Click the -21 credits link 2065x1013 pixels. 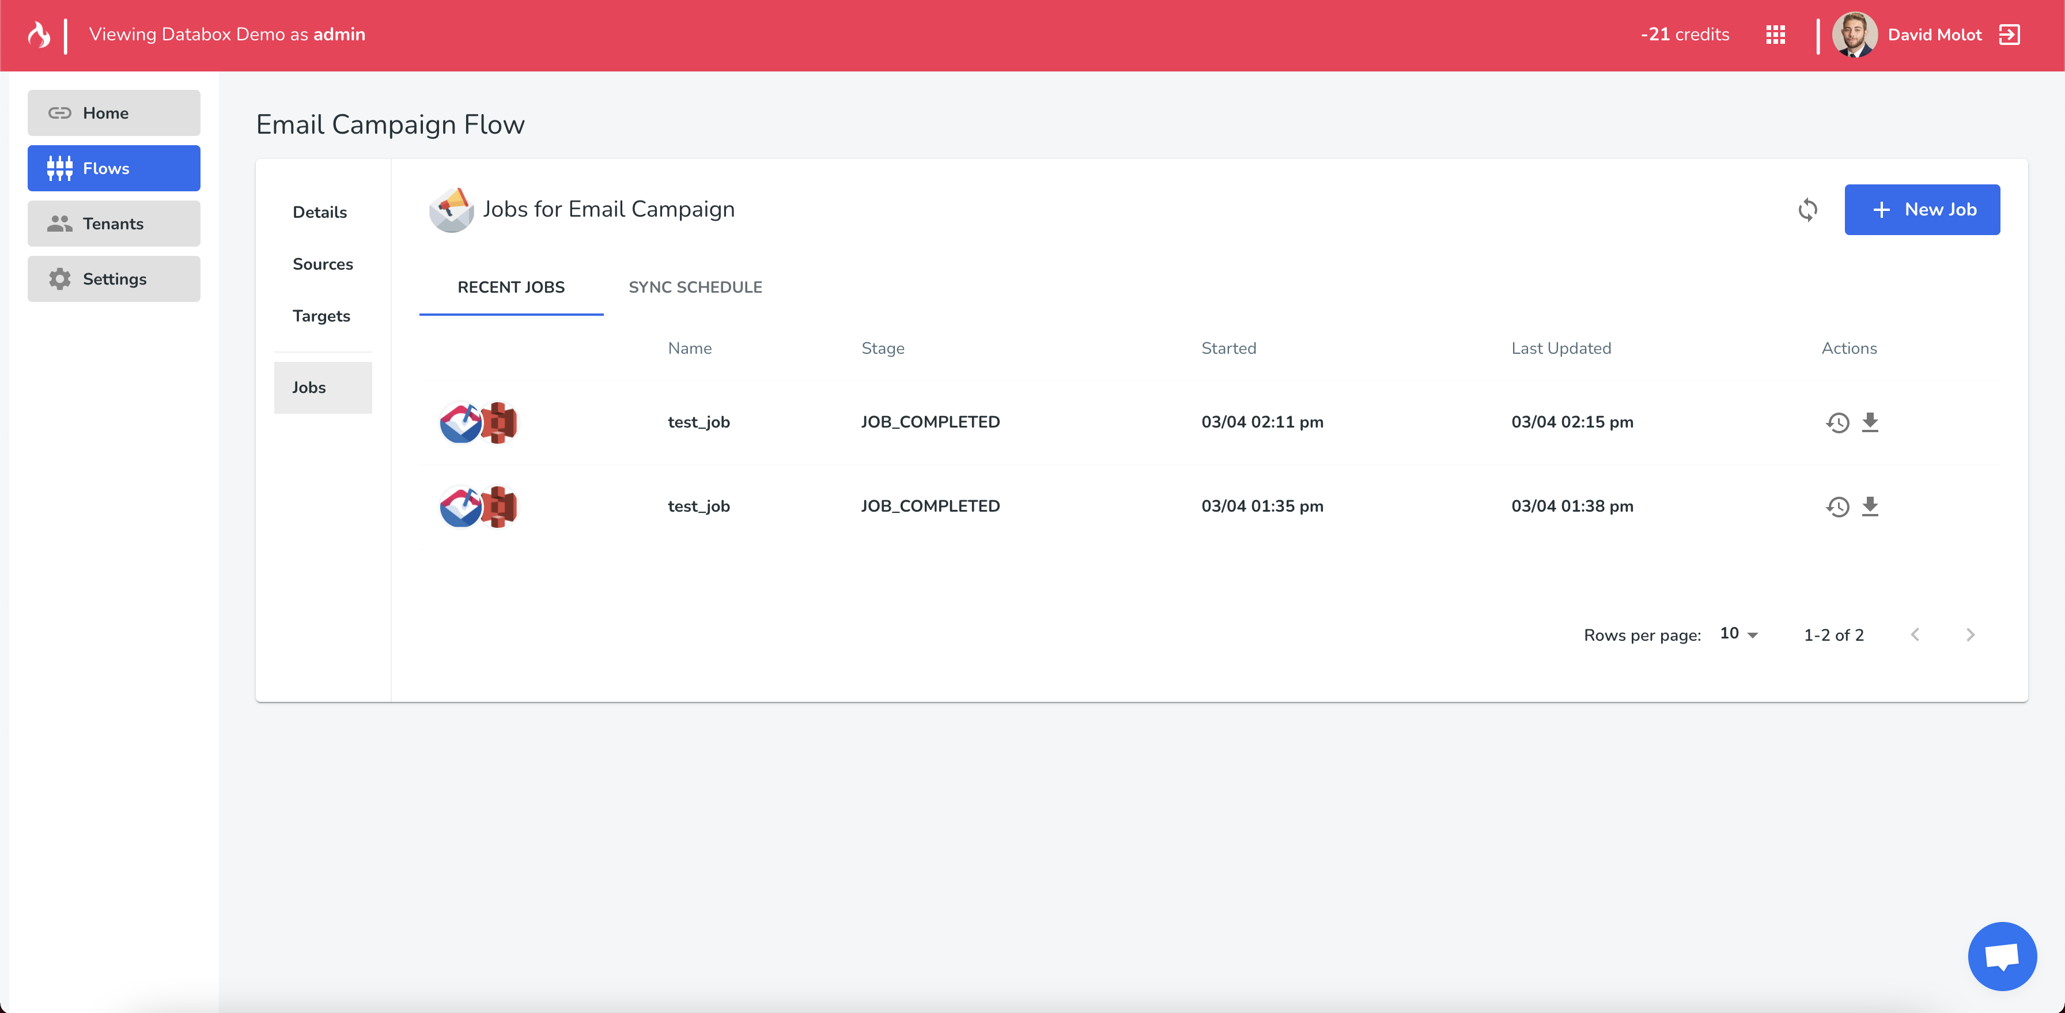[1684, 35]
